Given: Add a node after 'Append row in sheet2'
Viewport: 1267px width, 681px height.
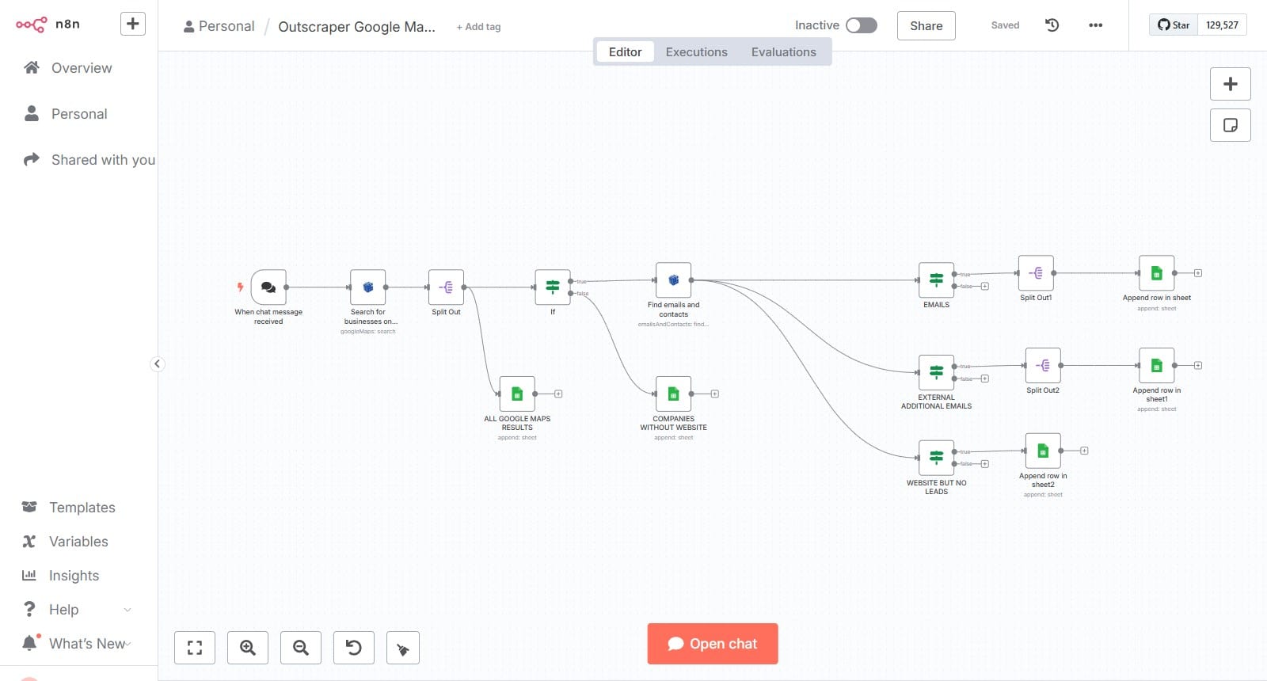Looking at the screenshot, I should 1084,451.
